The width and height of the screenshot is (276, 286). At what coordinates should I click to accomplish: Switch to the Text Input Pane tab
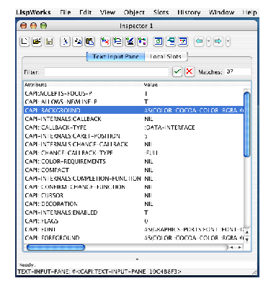115,57
